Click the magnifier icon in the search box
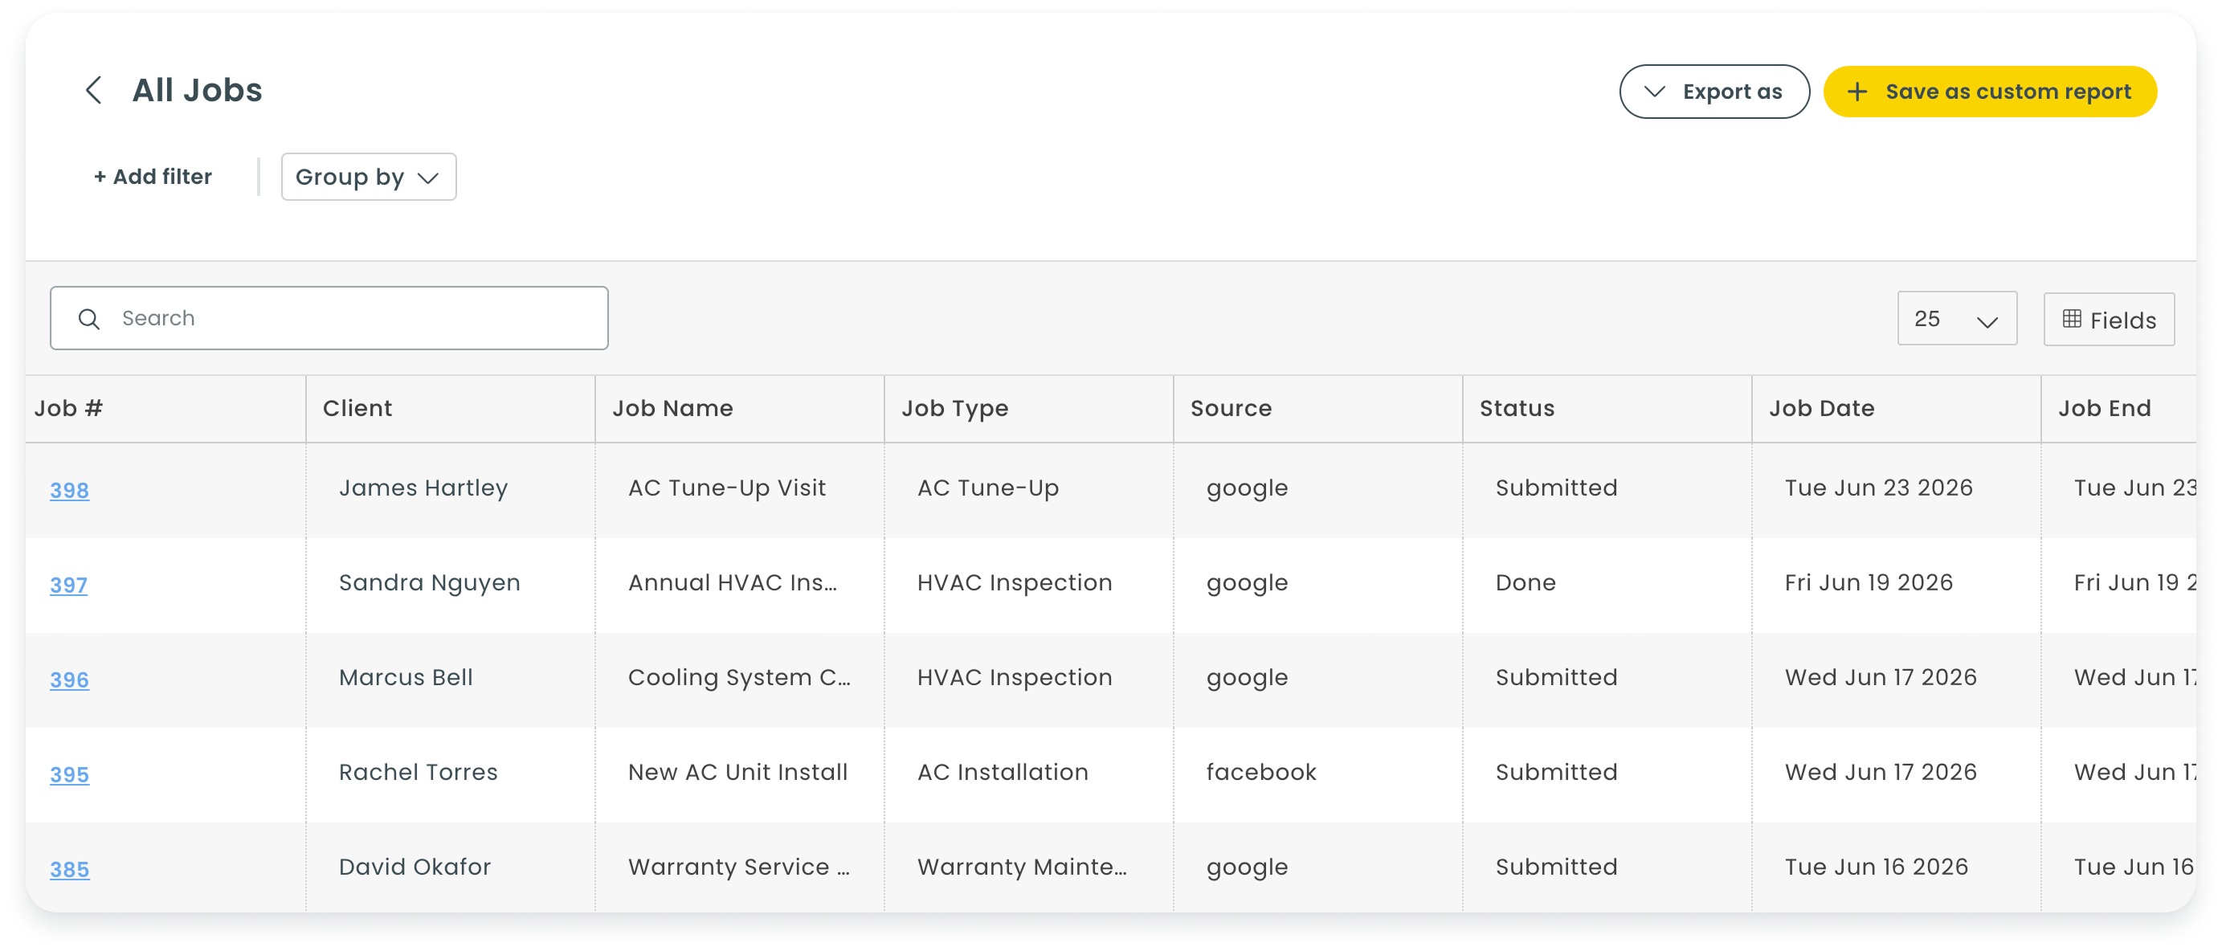Viewport: 2222px width, 951px height. (x=89, y=319)
